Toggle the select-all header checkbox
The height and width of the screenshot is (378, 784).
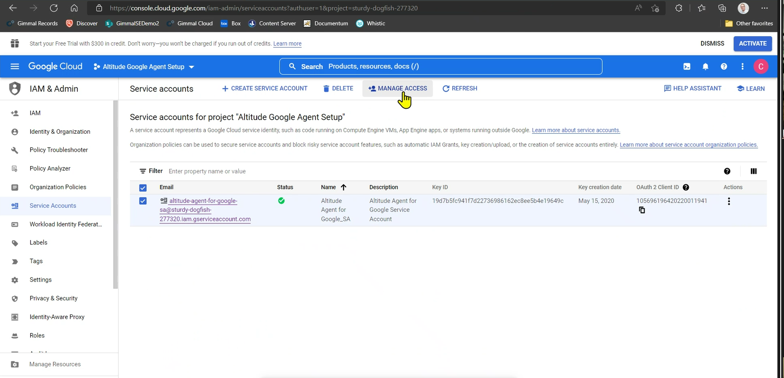coord(143,188)
